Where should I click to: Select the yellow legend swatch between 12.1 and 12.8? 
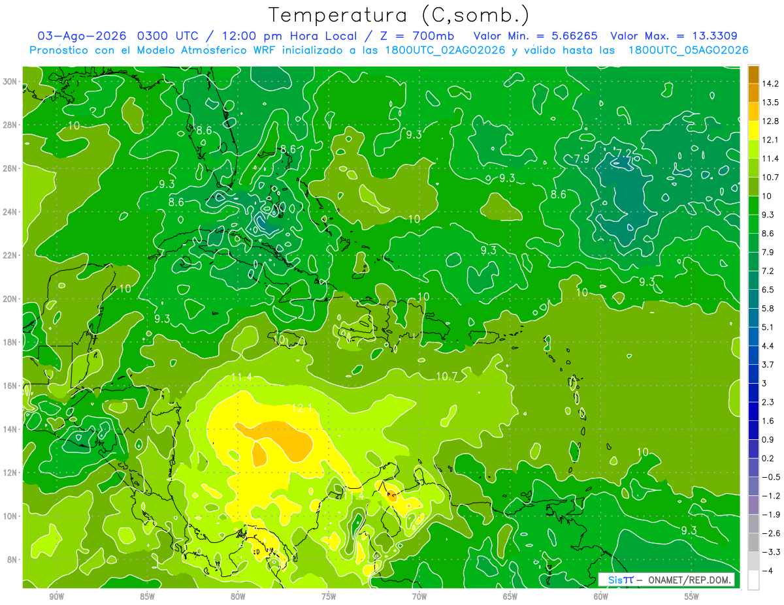753,131
